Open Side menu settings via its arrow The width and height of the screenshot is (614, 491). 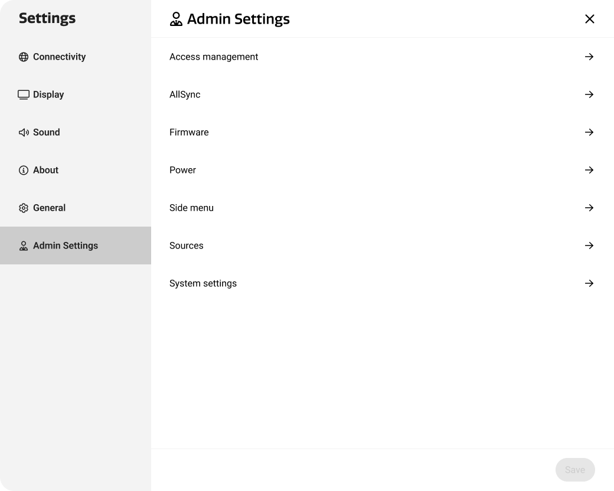(589, 208)
